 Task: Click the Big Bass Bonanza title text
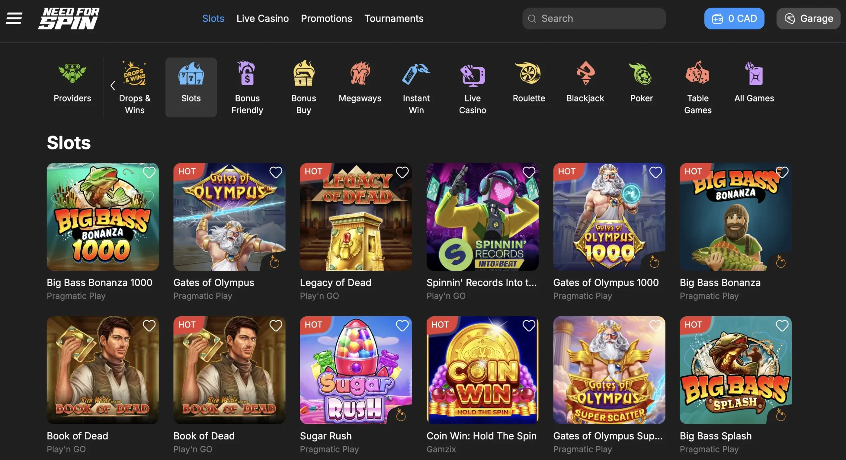point(720,283)
